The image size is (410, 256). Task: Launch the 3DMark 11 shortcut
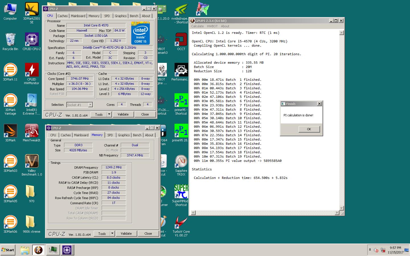click(10, 72)
